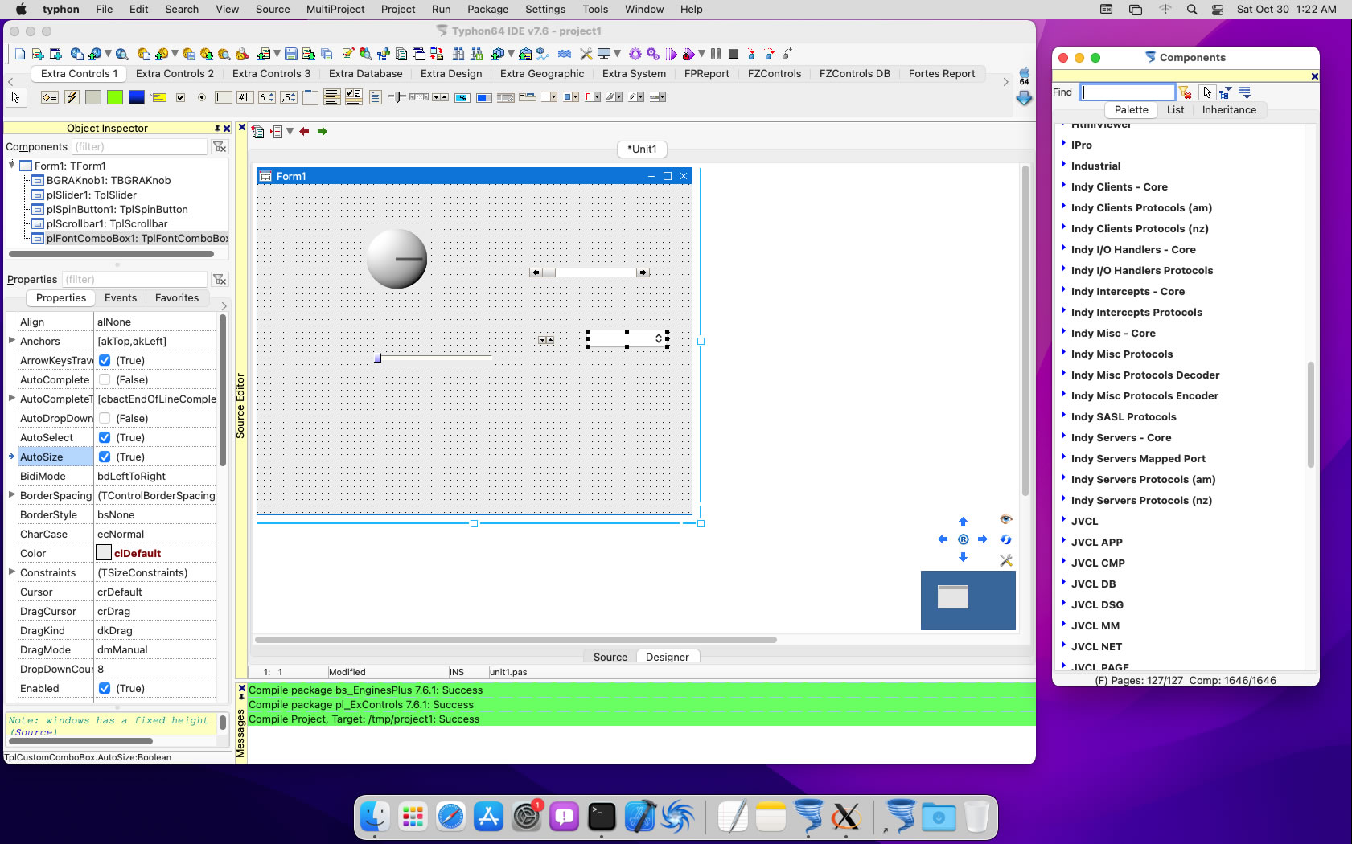Click the Color clDefault swatch
The image size is (1352, 844).
pos(104,553)
